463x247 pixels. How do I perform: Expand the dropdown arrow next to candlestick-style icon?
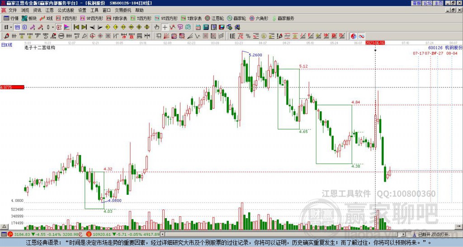click(x=53, y=27)
